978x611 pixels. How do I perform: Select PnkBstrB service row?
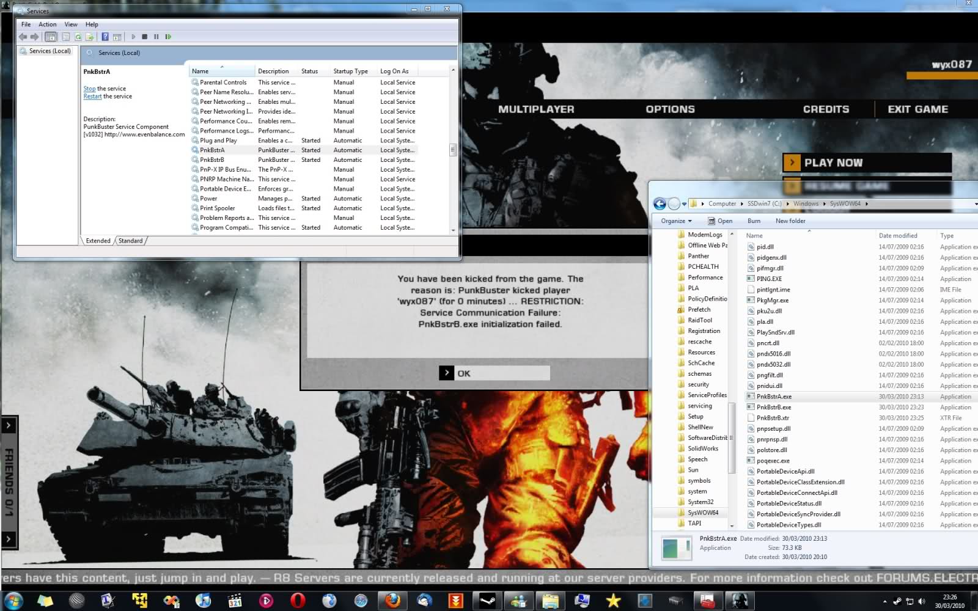(303, 160)
